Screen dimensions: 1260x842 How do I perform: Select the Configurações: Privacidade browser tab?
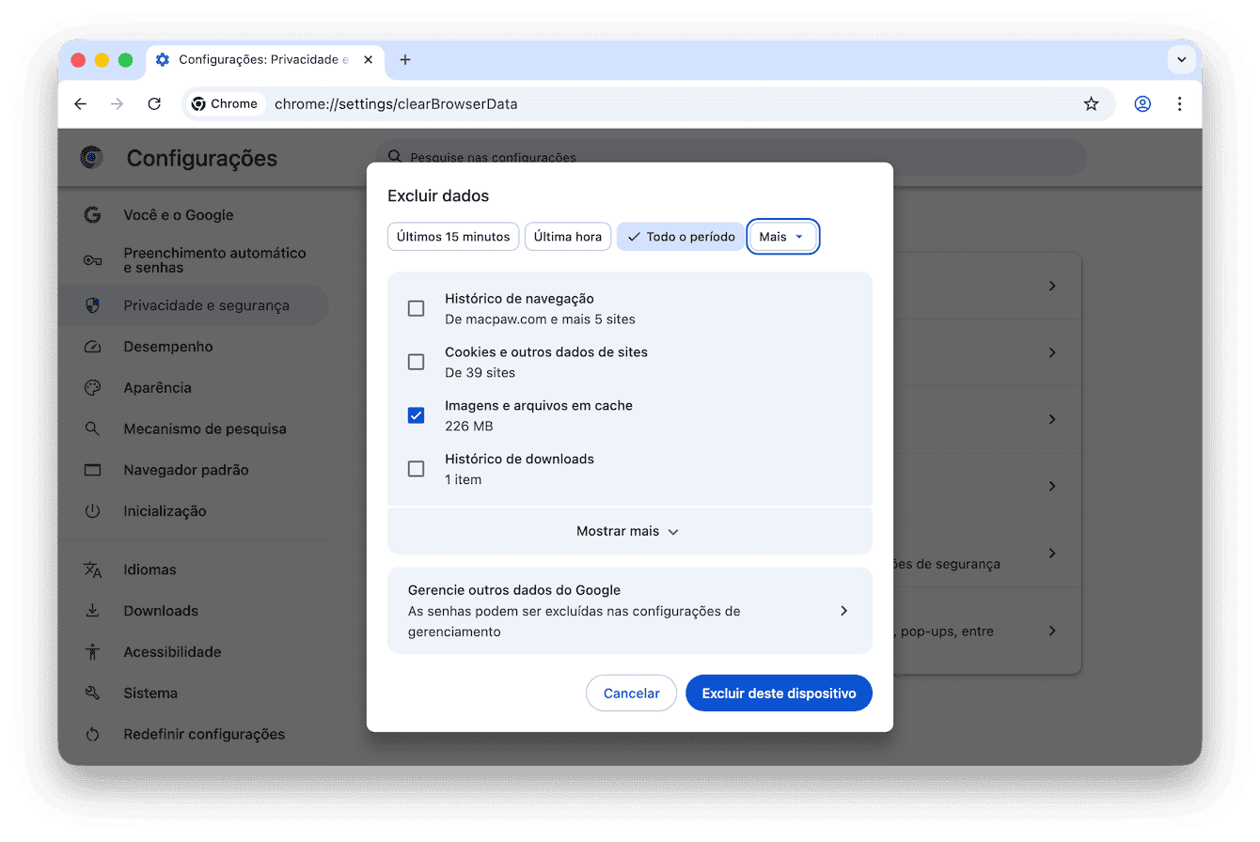click(x=265, y=60)
